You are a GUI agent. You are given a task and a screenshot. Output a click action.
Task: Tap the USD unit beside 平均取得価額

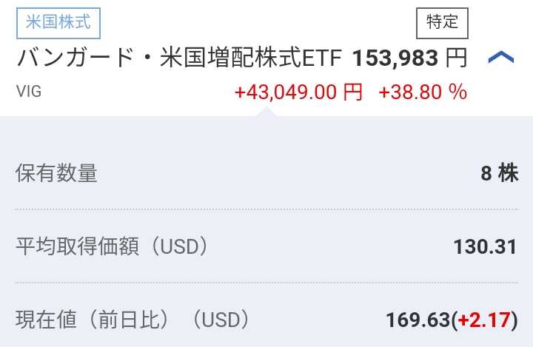[x=180, y=246]
